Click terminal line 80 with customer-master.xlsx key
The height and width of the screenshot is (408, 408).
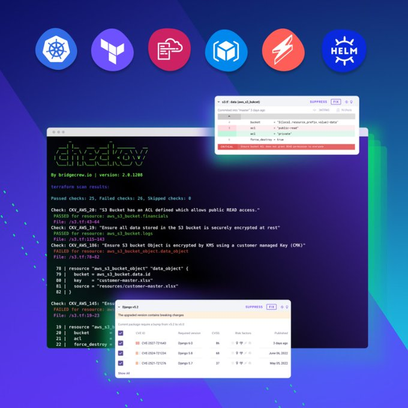(104, 280)
